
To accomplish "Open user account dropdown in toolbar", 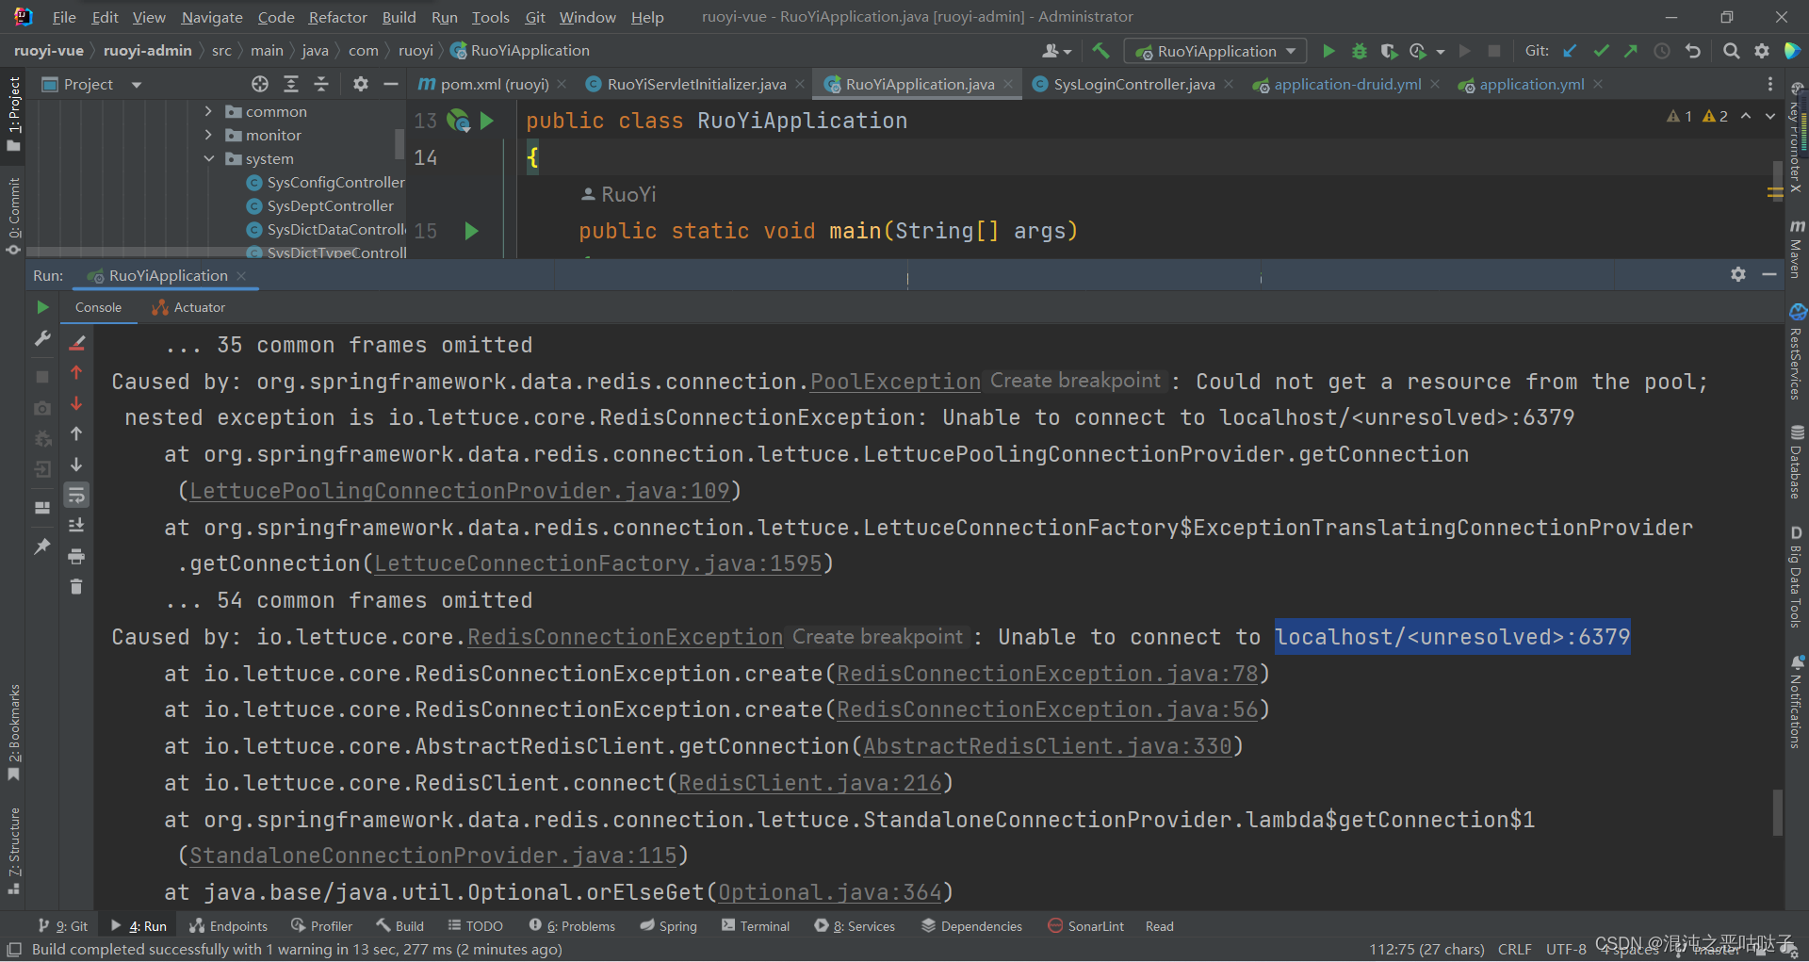I will coord(1057,51).
